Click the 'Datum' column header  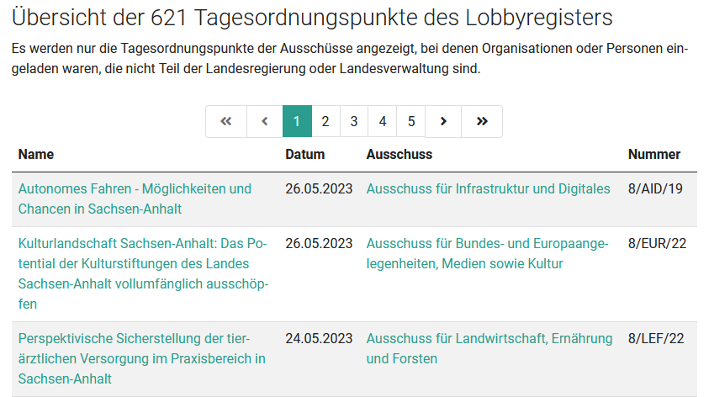click(305, 154)
